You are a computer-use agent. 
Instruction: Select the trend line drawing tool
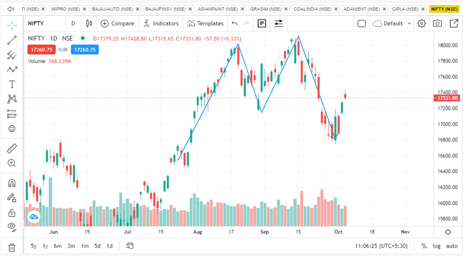point(12,40)
